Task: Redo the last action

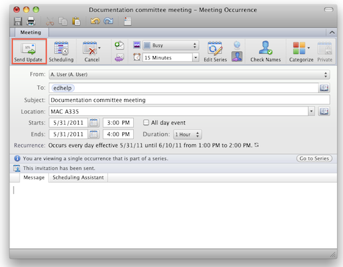Action: [x=108, y=22]
